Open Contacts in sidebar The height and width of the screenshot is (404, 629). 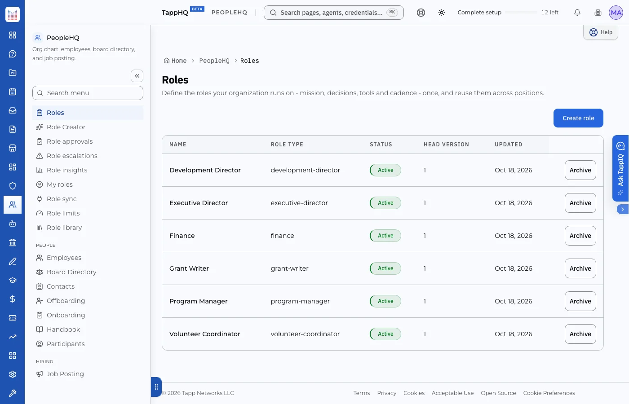88,286
